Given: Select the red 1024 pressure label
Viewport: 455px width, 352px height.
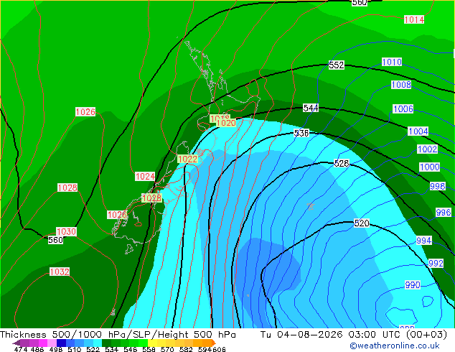Looking at the screenshot, I should coord(145,176).
